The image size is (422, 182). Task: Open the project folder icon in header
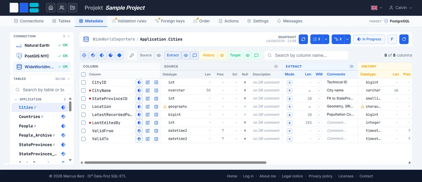(73, 7)
